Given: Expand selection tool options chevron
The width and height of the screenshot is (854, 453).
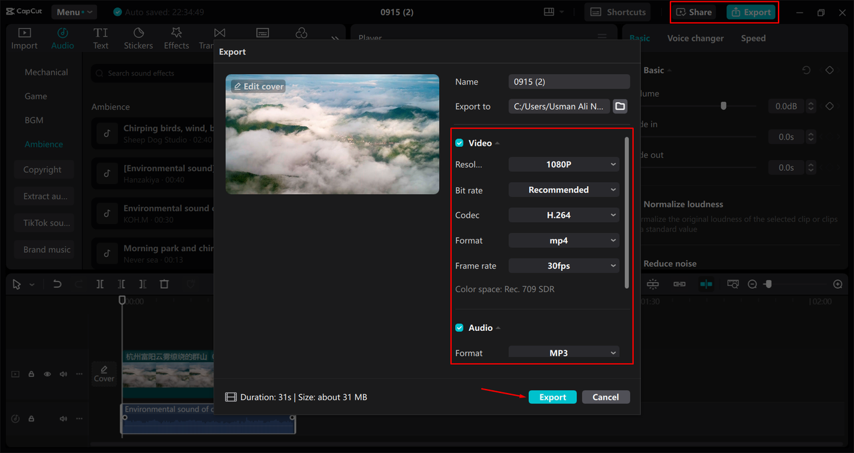Looking at the screenshot, I should tap(31, 285).
